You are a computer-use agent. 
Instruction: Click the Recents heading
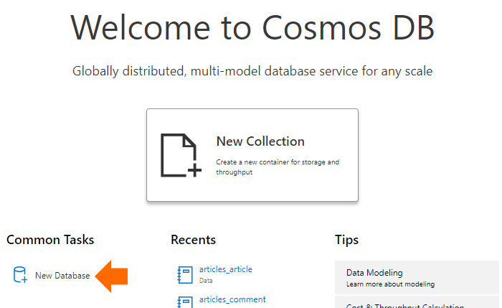pos(193,240)
